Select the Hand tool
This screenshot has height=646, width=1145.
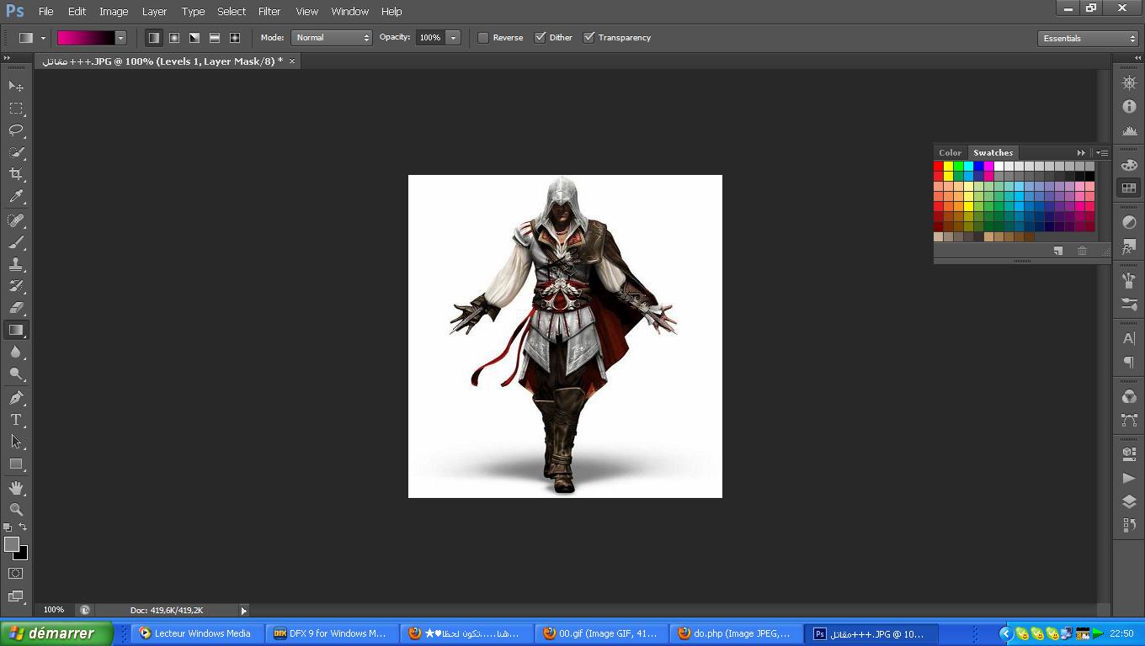pos(16,488)
